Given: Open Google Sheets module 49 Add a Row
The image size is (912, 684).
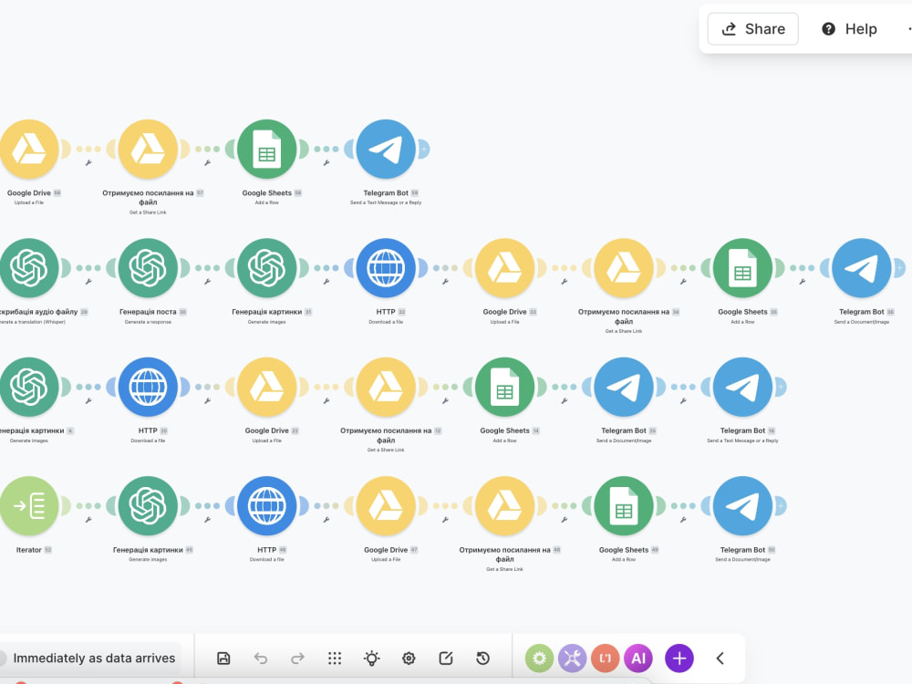Looking at the screenshot, I should click(624, 506).
